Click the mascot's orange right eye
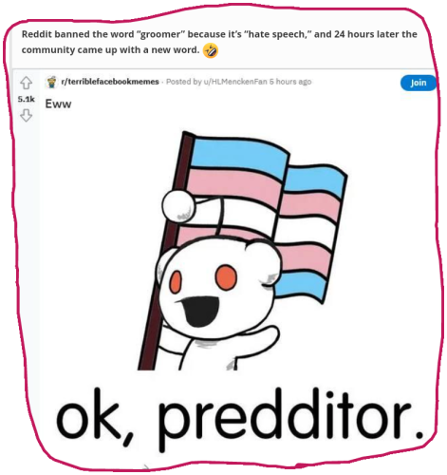 coord(226,277)
